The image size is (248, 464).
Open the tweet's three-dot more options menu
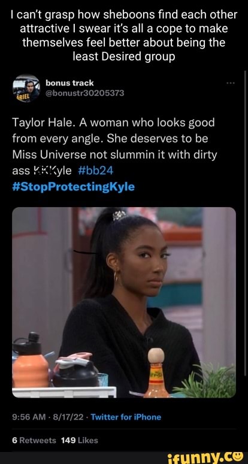tap(230, 83)
